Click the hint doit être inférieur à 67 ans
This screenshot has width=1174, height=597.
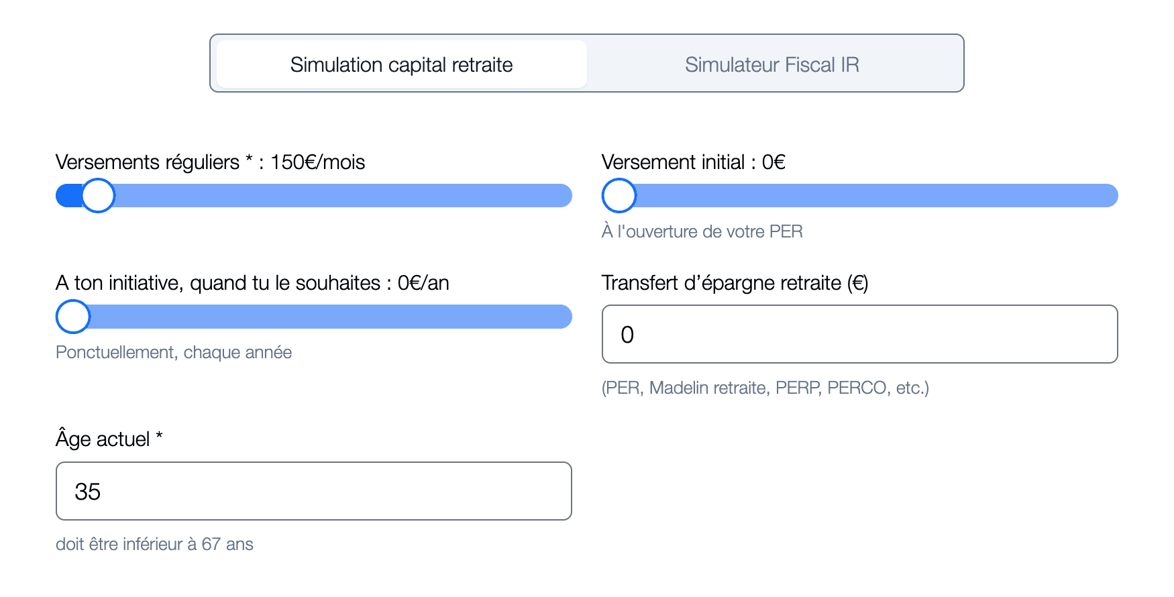point(154,544)
